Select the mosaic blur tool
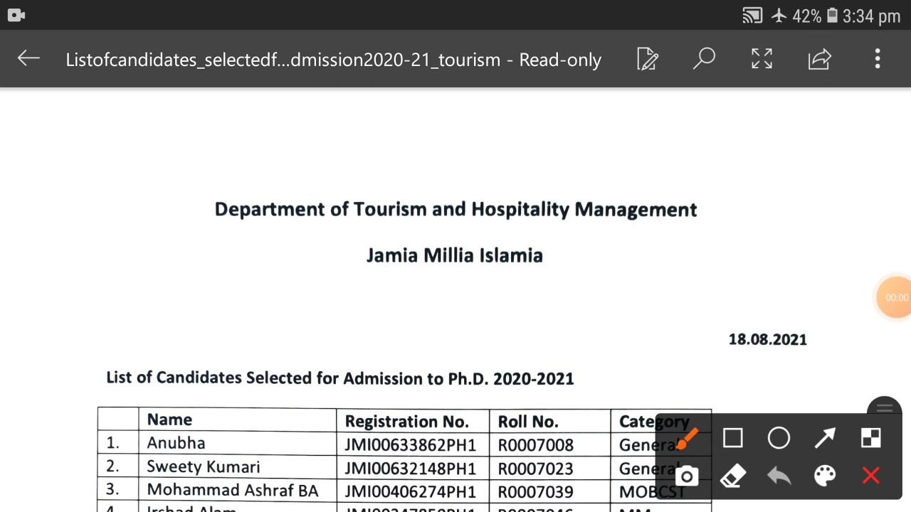911x512 pixels. click(871, 438)
